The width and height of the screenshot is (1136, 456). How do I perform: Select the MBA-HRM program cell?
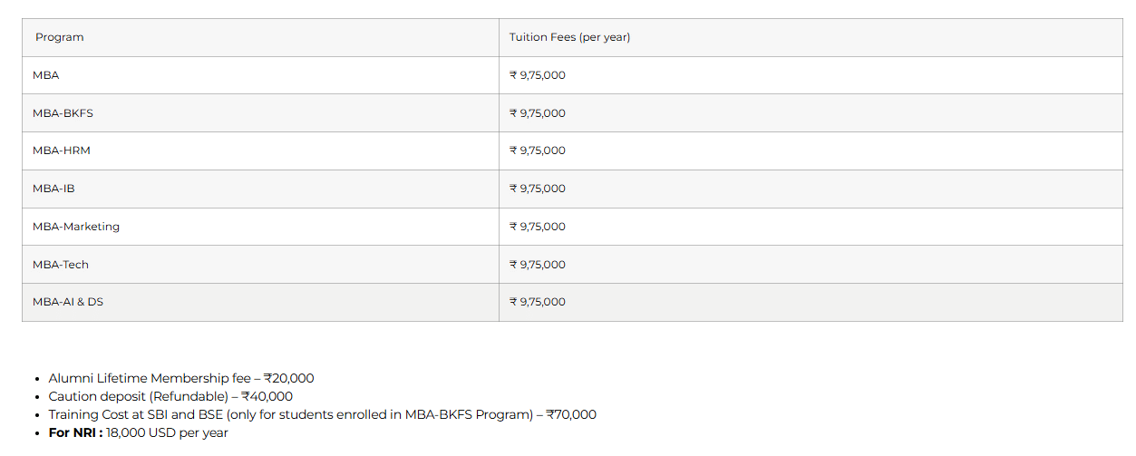(x=62, y=150)
